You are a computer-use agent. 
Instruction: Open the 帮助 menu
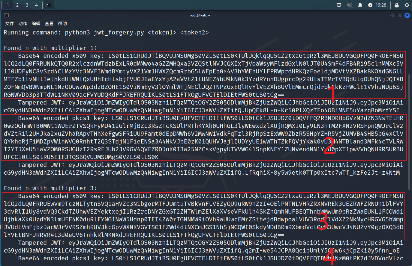[62, 24]
